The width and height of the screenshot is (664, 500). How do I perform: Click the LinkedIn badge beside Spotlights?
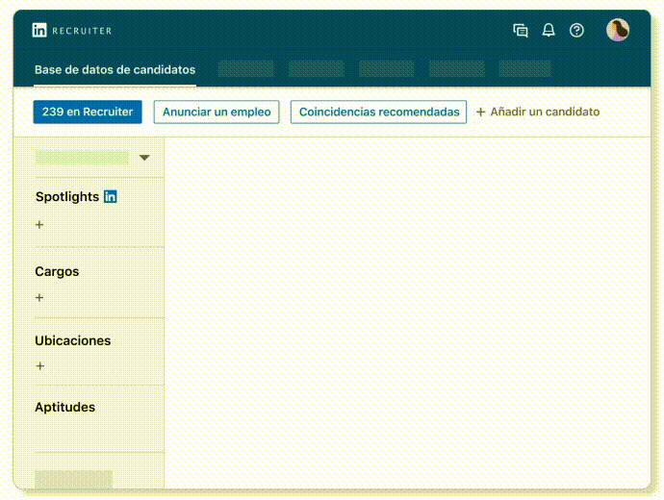111,197
